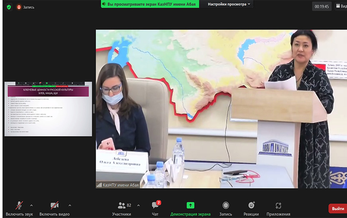The height and width of the screenshot is (218, 347).
Task: Click the green screen-viewing notification banner
Action: click(150, 4)
